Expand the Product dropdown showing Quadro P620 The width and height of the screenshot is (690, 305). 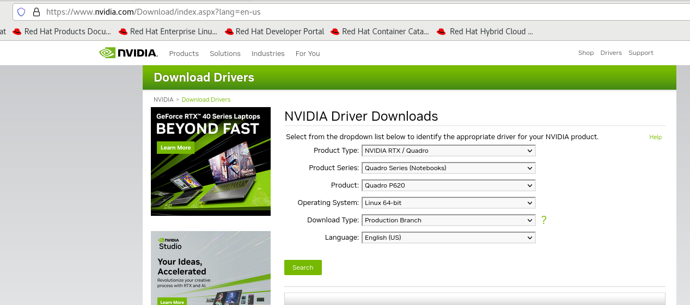449,185
